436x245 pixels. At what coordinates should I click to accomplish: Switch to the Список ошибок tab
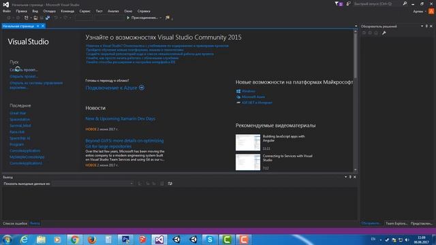15,223
